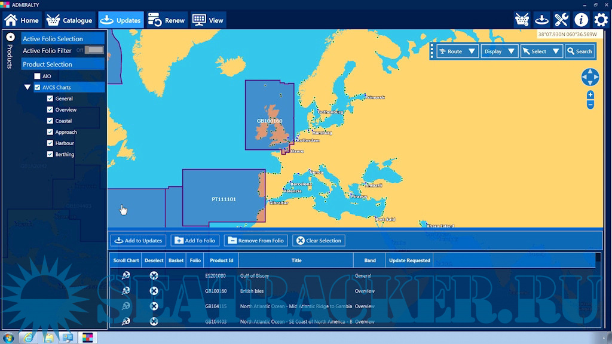
Task: Open the Display dropdown
Action: (500, 51)
